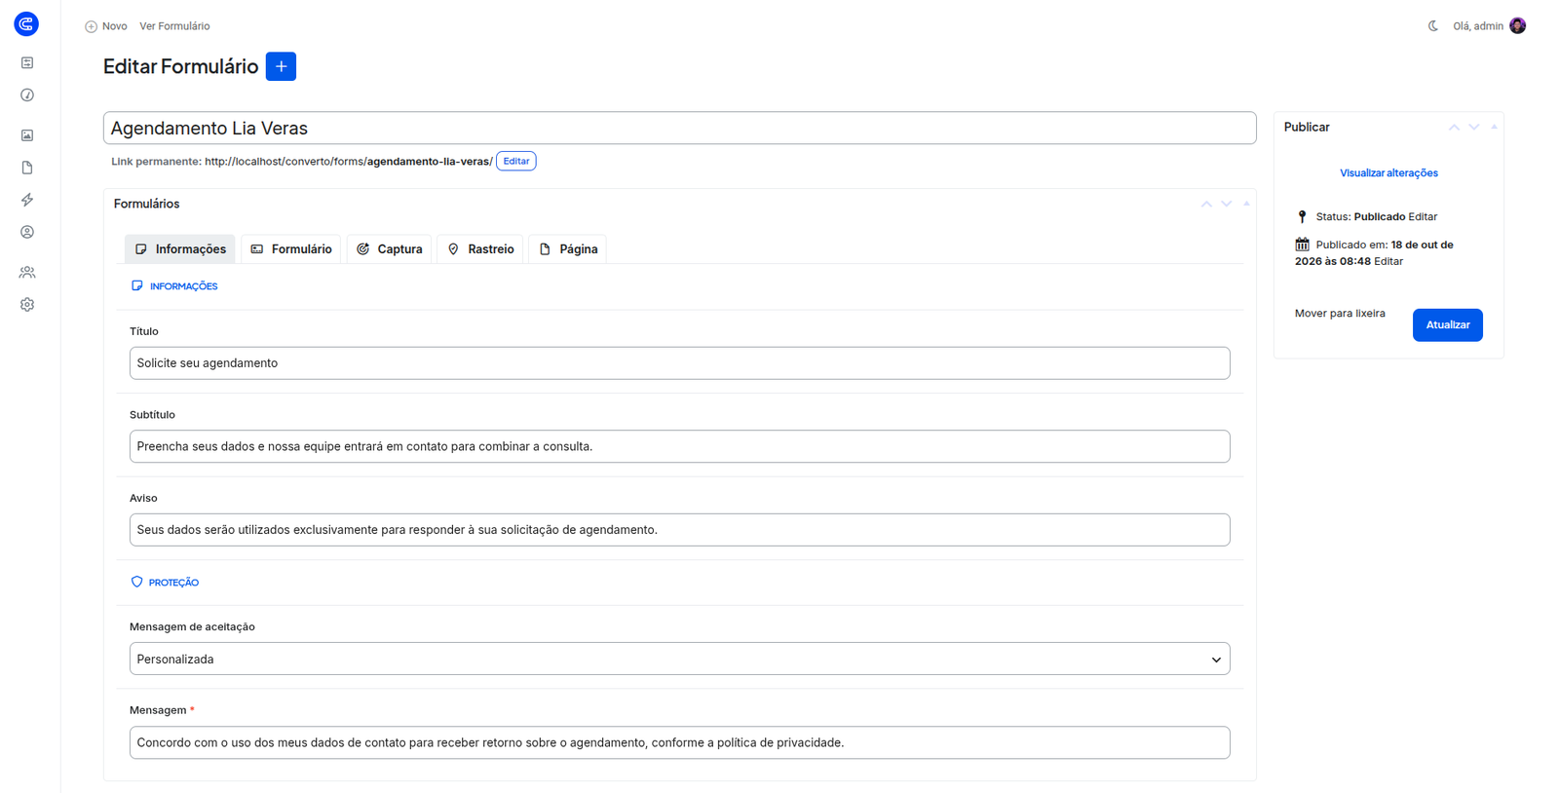Toggle dark mode with the moon icon

pos(1433,26)
